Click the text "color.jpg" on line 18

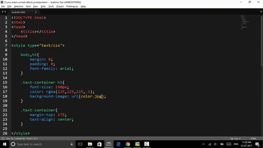coord(91,96)
